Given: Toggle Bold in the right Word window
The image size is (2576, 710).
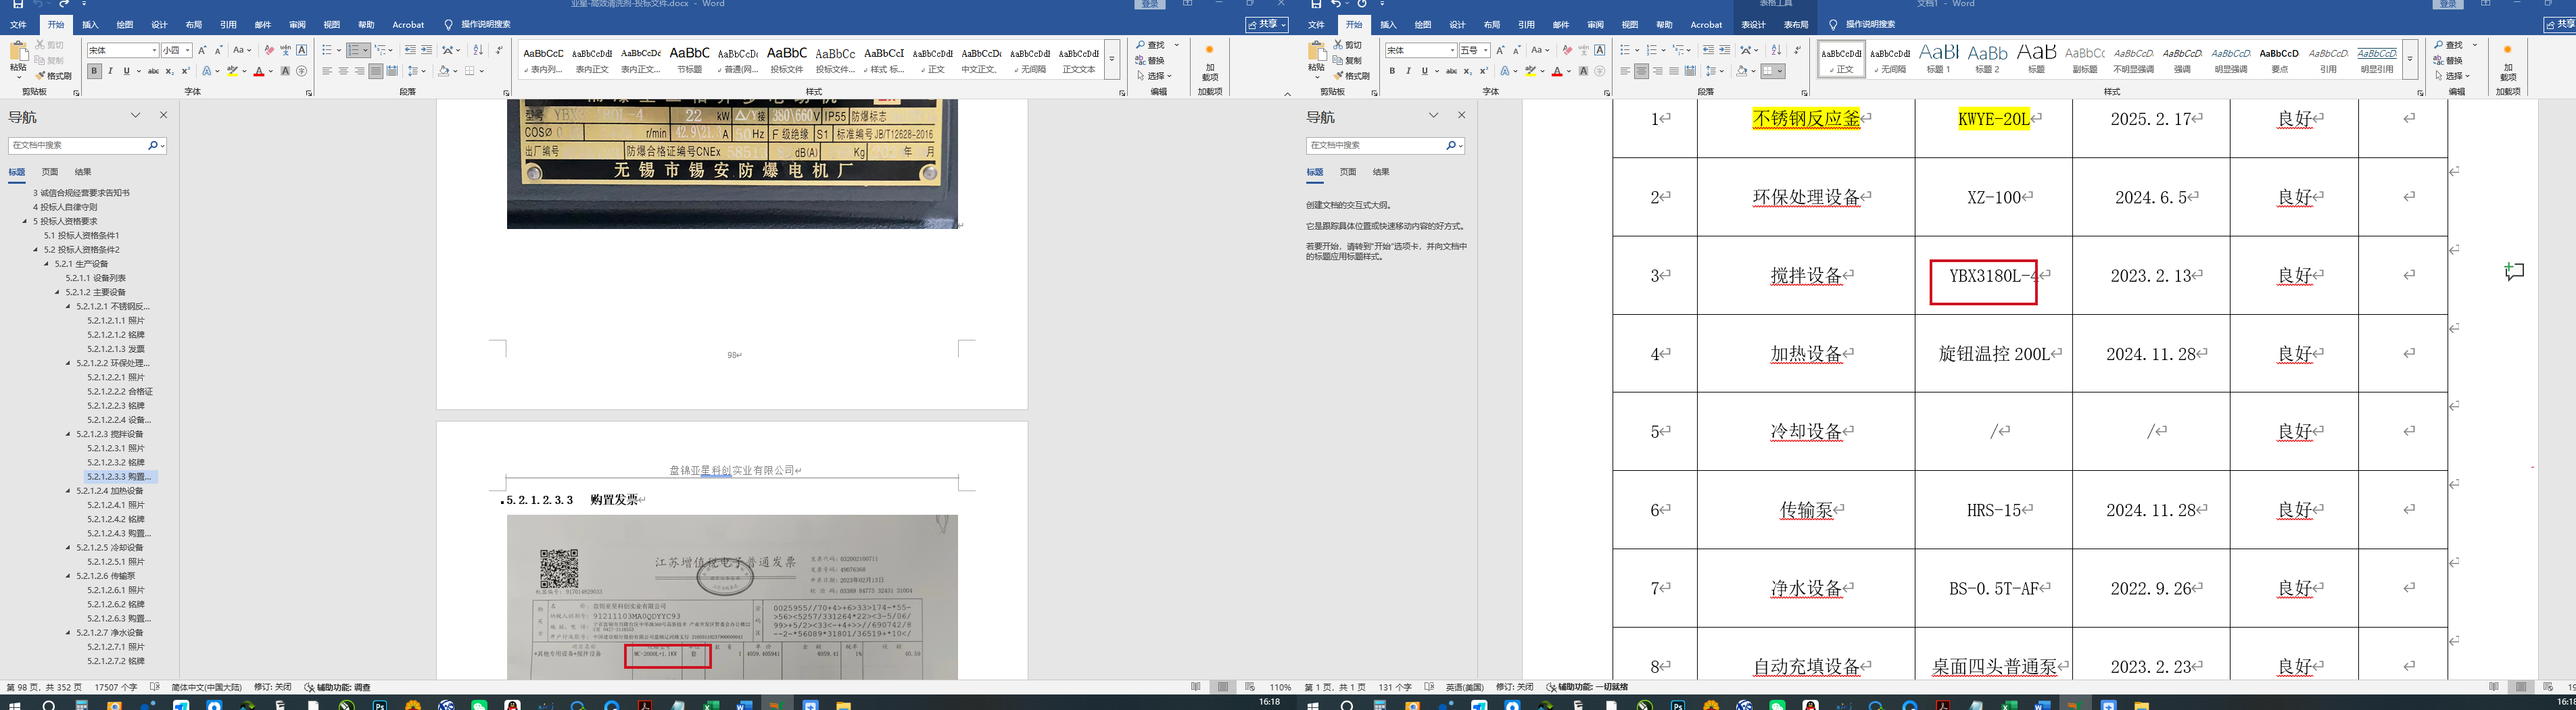Looking at the screenshot, I should 1392,71.
